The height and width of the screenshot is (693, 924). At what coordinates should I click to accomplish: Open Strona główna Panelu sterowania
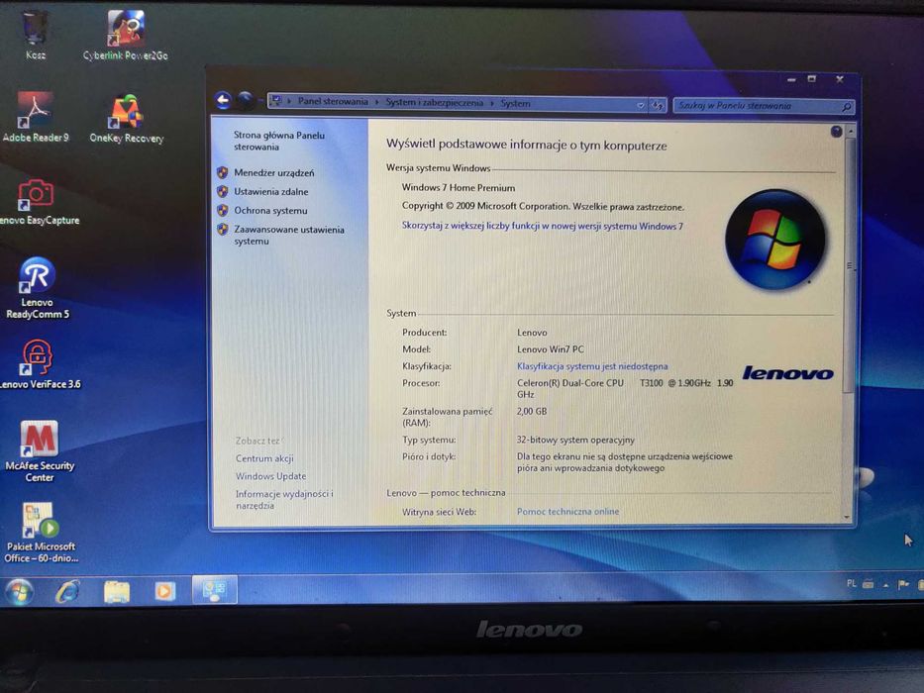point(278,141)
